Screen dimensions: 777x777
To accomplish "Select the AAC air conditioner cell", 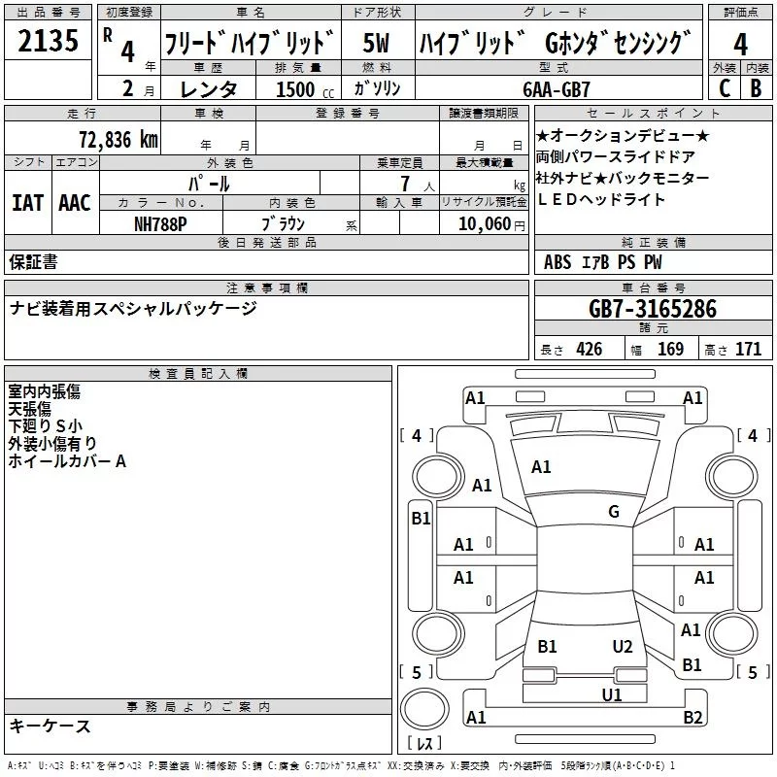I will (x=75, y=203).
